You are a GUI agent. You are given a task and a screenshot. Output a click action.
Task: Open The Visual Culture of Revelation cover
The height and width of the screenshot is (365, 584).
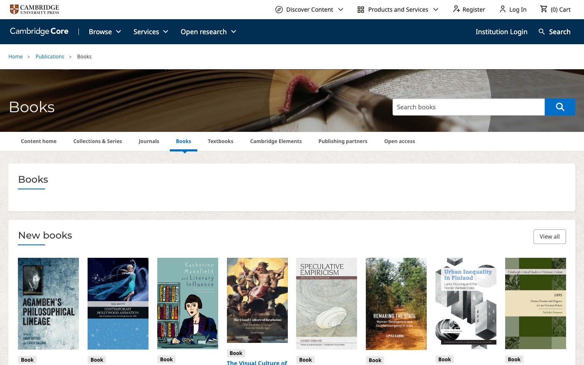point(257,300)
